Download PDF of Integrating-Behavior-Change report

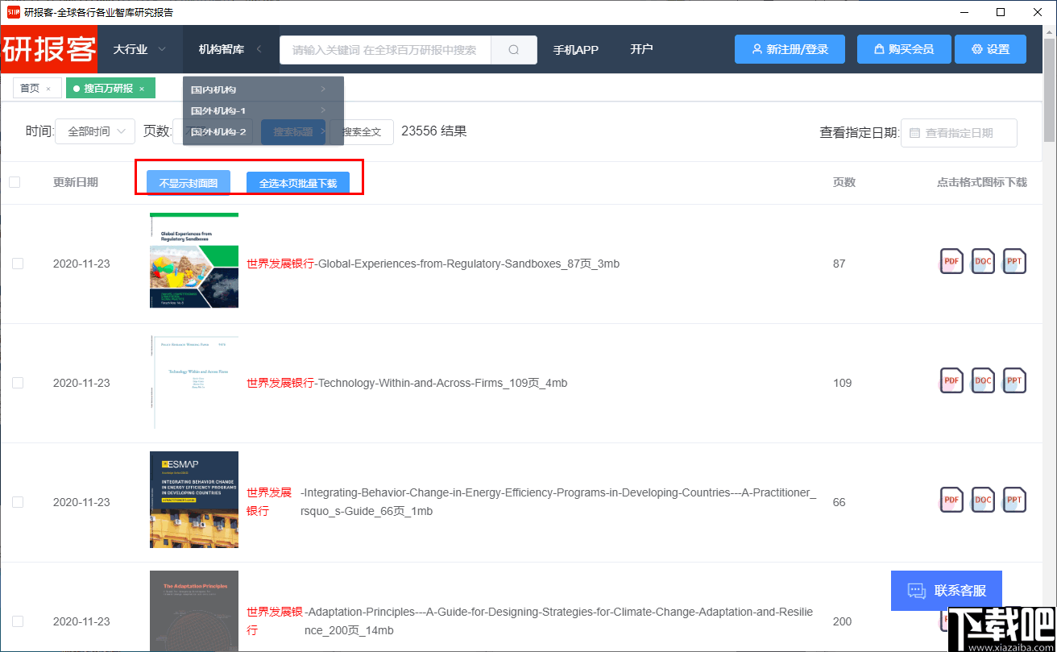click(x=951, y=500)
